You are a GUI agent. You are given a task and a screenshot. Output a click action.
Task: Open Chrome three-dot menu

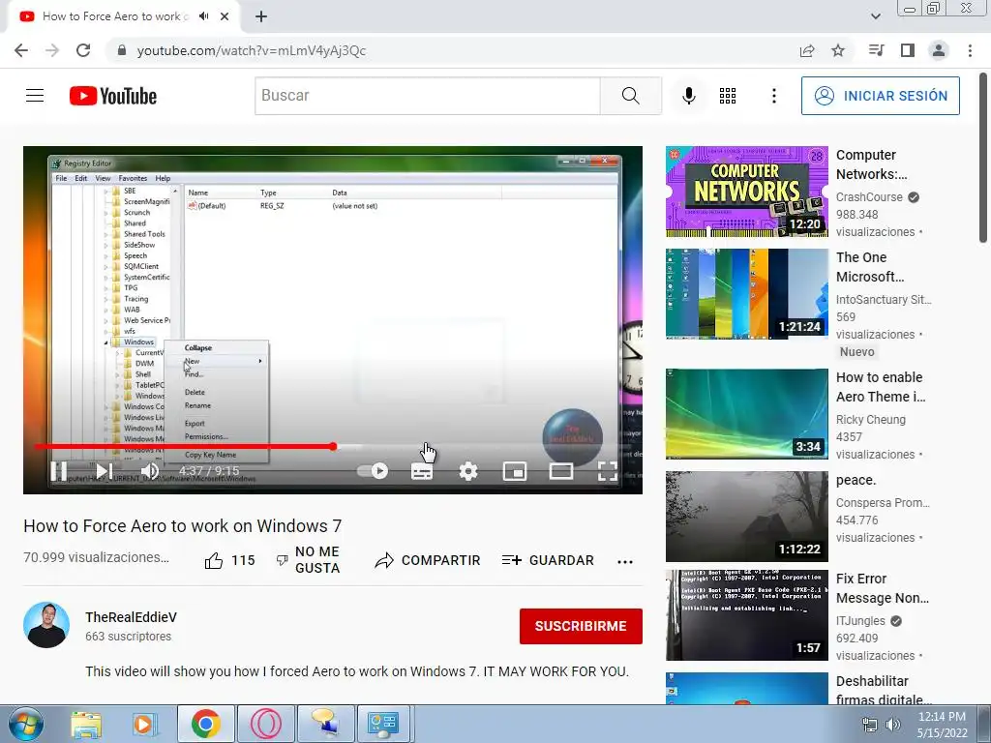(x=970, y=50)
